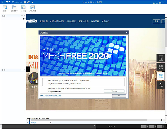The image size is (167, 129).
Task: Open 许可证 (License) ribbon icon
Action: click(x=23, y=9)
